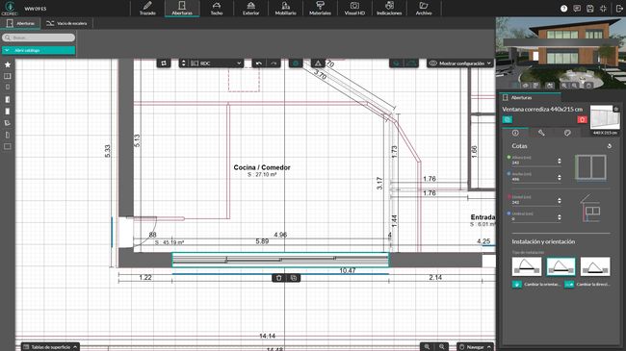Click the favorites star in the left sidebar
The height and width of the screenshot is (351, 626).
pyautogui.click(x=8, y=64)
